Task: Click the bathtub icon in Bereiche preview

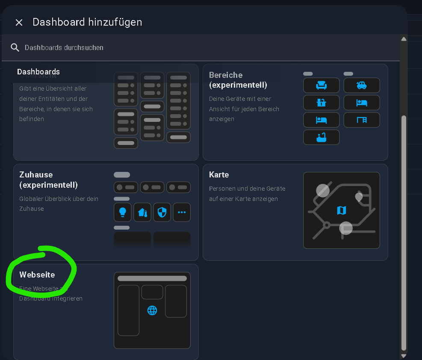Action: click(x=321, y=137)
